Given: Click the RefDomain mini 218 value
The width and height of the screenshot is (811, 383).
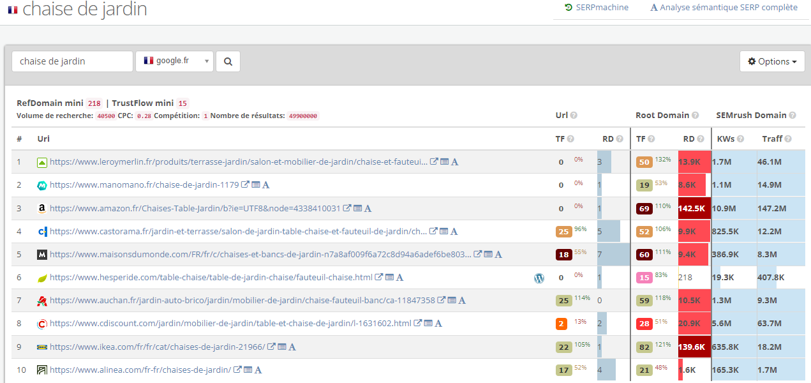Looking at the screenshot, I should pos(94,103).
